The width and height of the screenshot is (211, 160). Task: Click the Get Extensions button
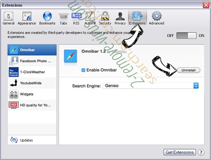(180, 152)
